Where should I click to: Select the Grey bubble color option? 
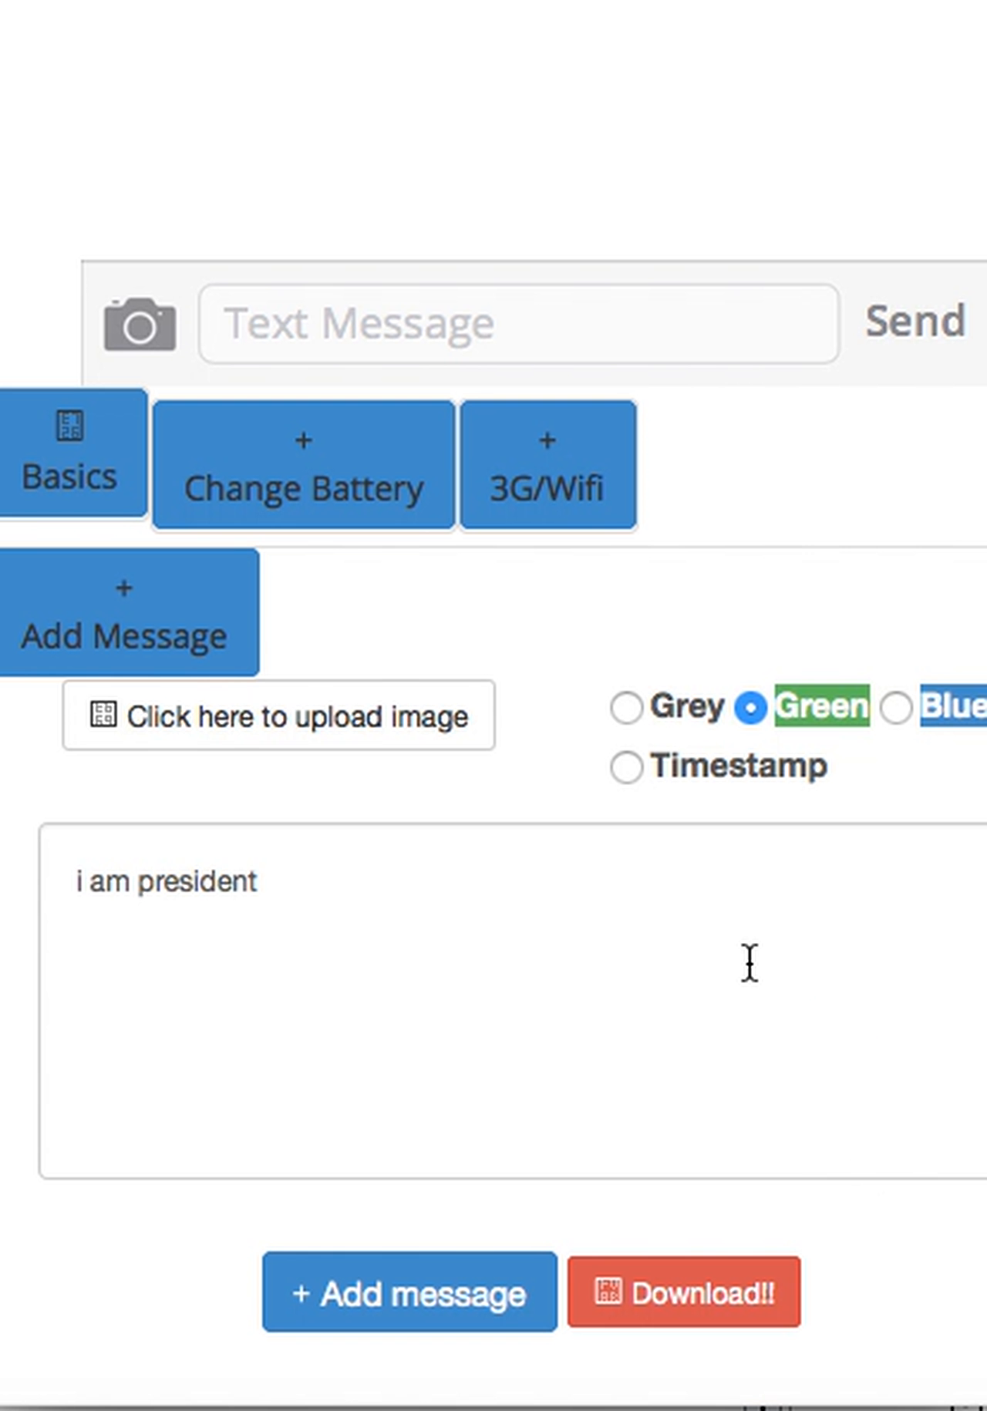[x=626, y=706]
